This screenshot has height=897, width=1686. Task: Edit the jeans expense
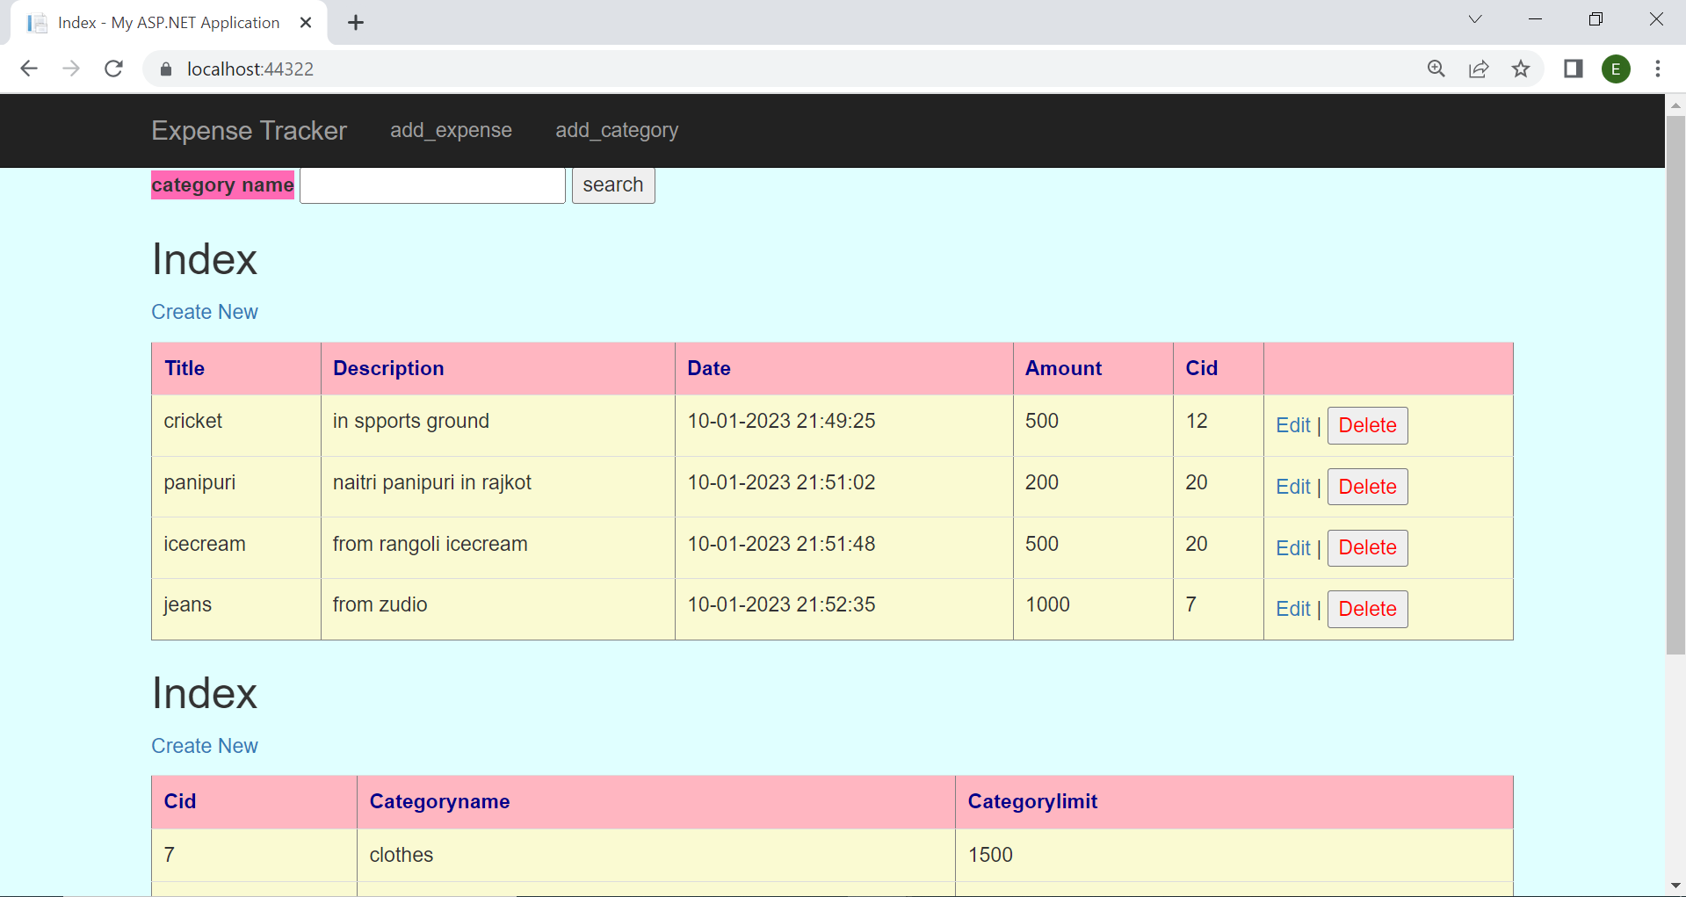1293,609
